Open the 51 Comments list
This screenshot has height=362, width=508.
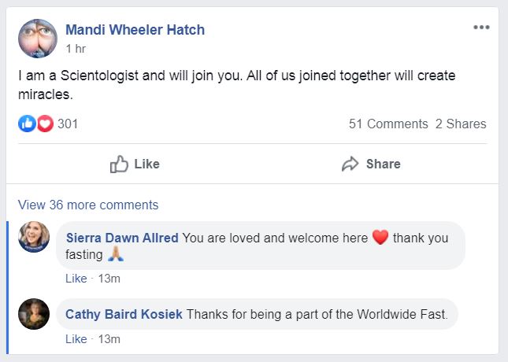coord(388,124)
